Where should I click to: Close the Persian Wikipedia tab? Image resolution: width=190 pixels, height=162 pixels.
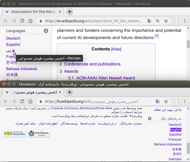pos(60,92)
